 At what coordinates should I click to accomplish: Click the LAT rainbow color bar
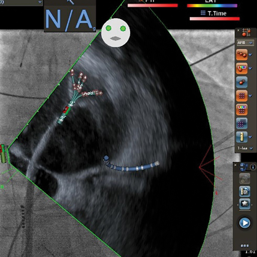[x=212, y=6]
